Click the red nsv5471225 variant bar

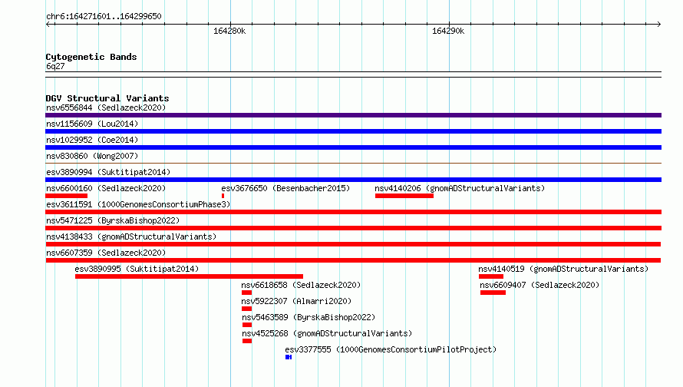pyautogui.click(x=353, y=228)
